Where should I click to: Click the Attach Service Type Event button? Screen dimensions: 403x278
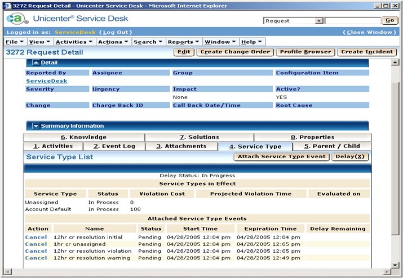point(281,156)
